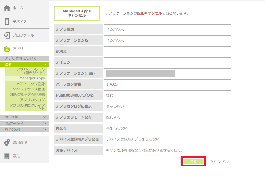Click the Device phone icon

(x=7, y=22)
